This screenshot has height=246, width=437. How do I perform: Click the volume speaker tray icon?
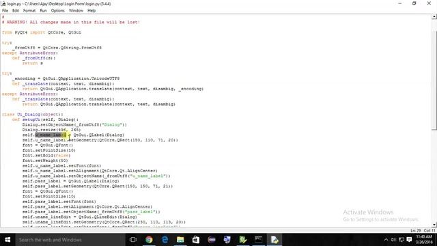point(393,240)
